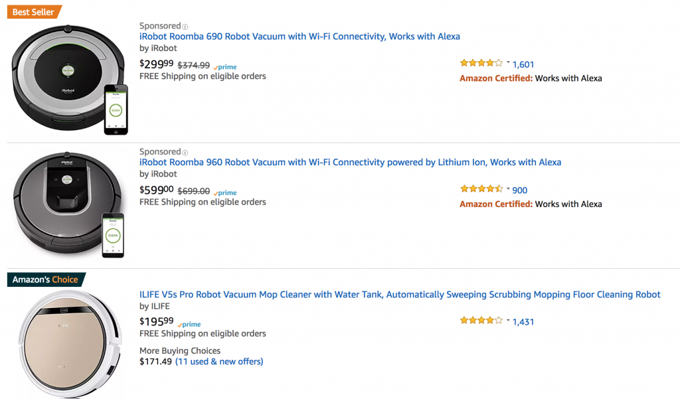Click the prime logo next to $299.99
Image resolution: width=680 pixels, height=399 pixels.
(225, 67)
